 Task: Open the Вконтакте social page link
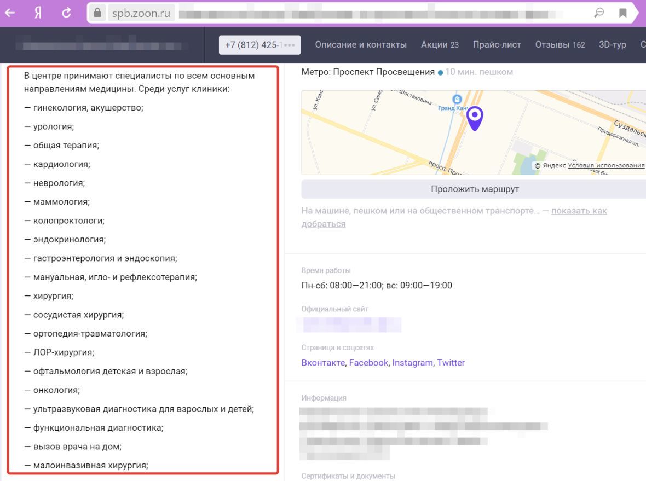323,363
